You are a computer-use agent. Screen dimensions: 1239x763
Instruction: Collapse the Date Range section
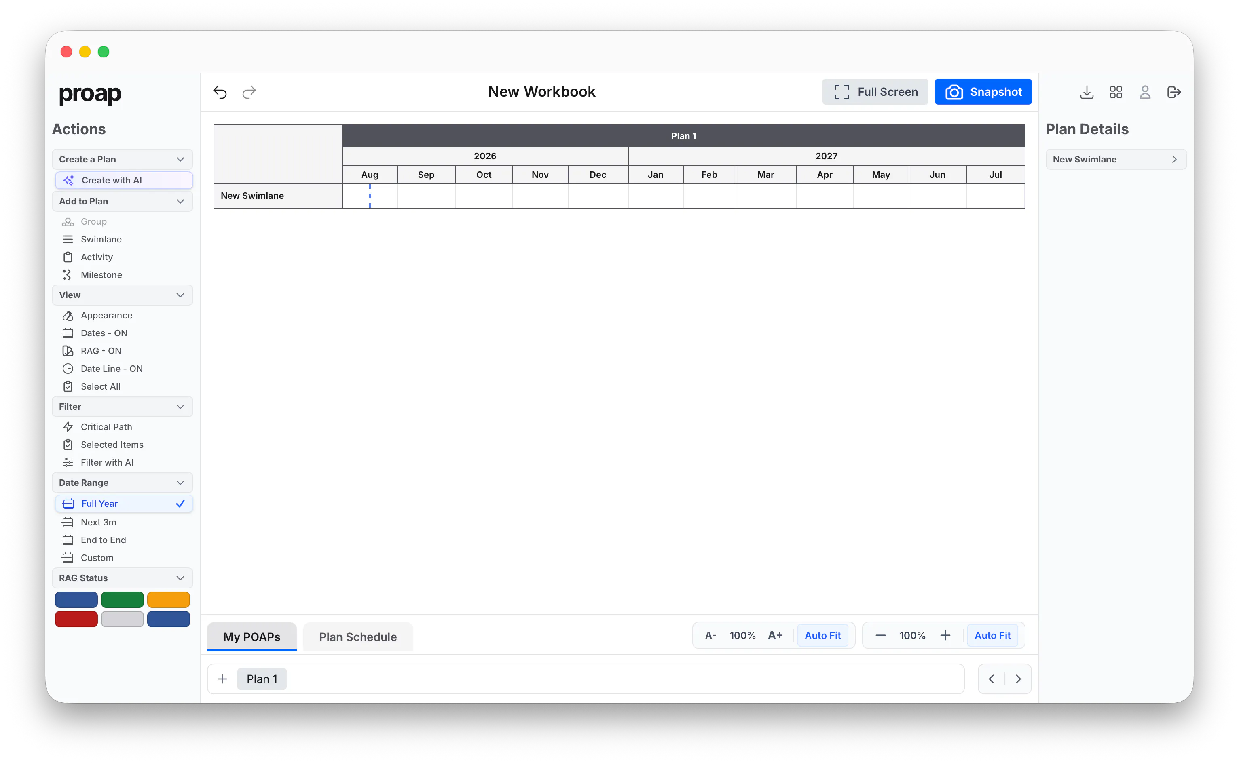click(123, 483)
